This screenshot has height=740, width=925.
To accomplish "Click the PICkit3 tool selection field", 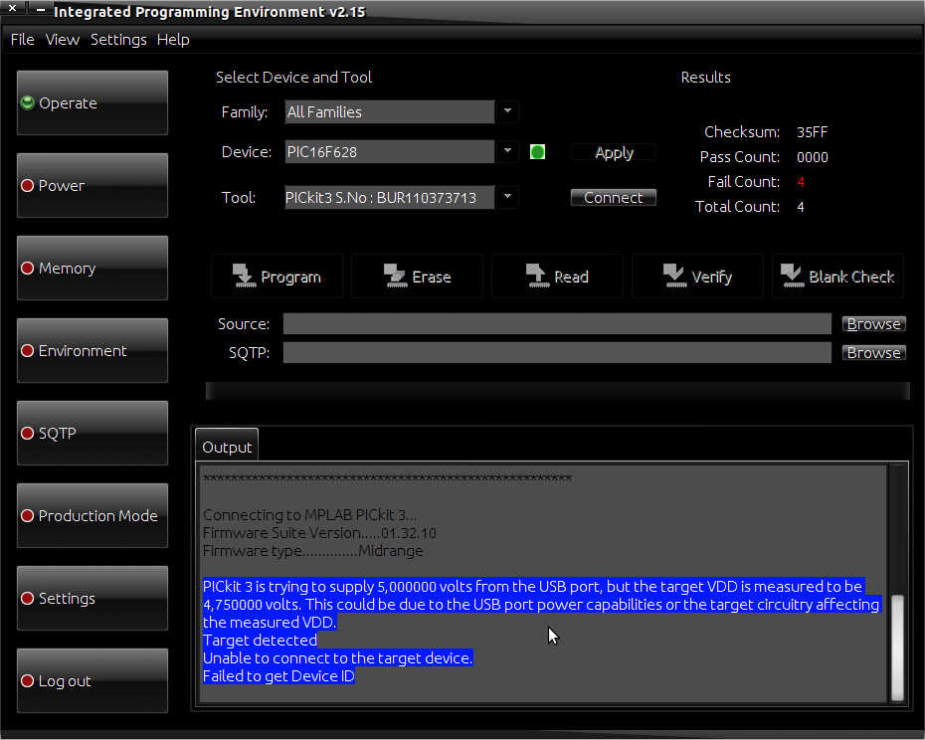I will (389, 197).
